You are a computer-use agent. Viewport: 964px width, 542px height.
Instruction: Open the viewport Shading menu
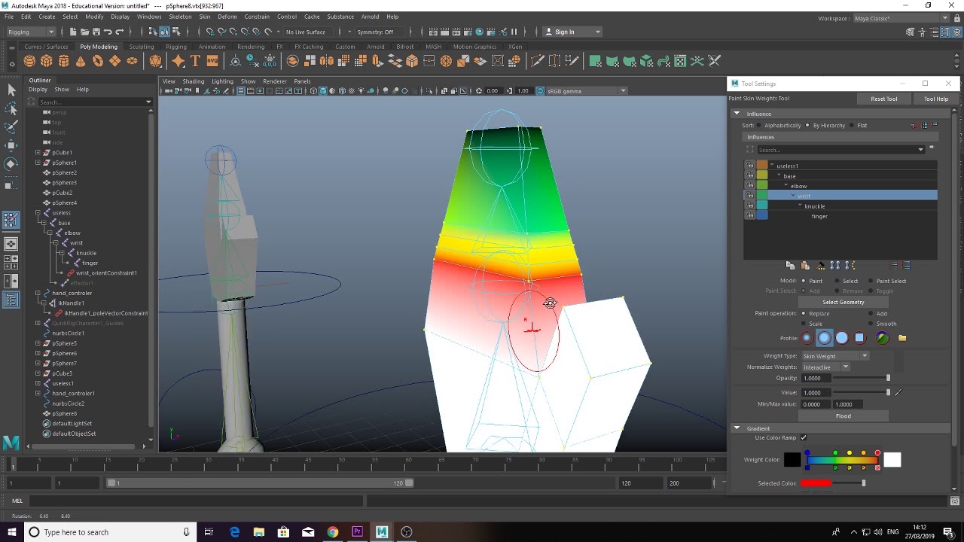[x=193, y=81]
